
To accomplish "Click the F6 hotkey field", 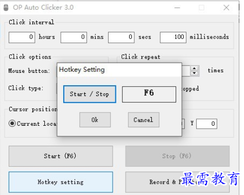I will (x=149, y=94).
